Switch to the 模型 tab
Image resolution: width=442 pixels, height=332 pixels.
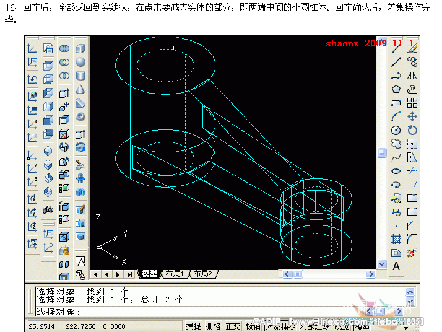click(x=150, y=274)
